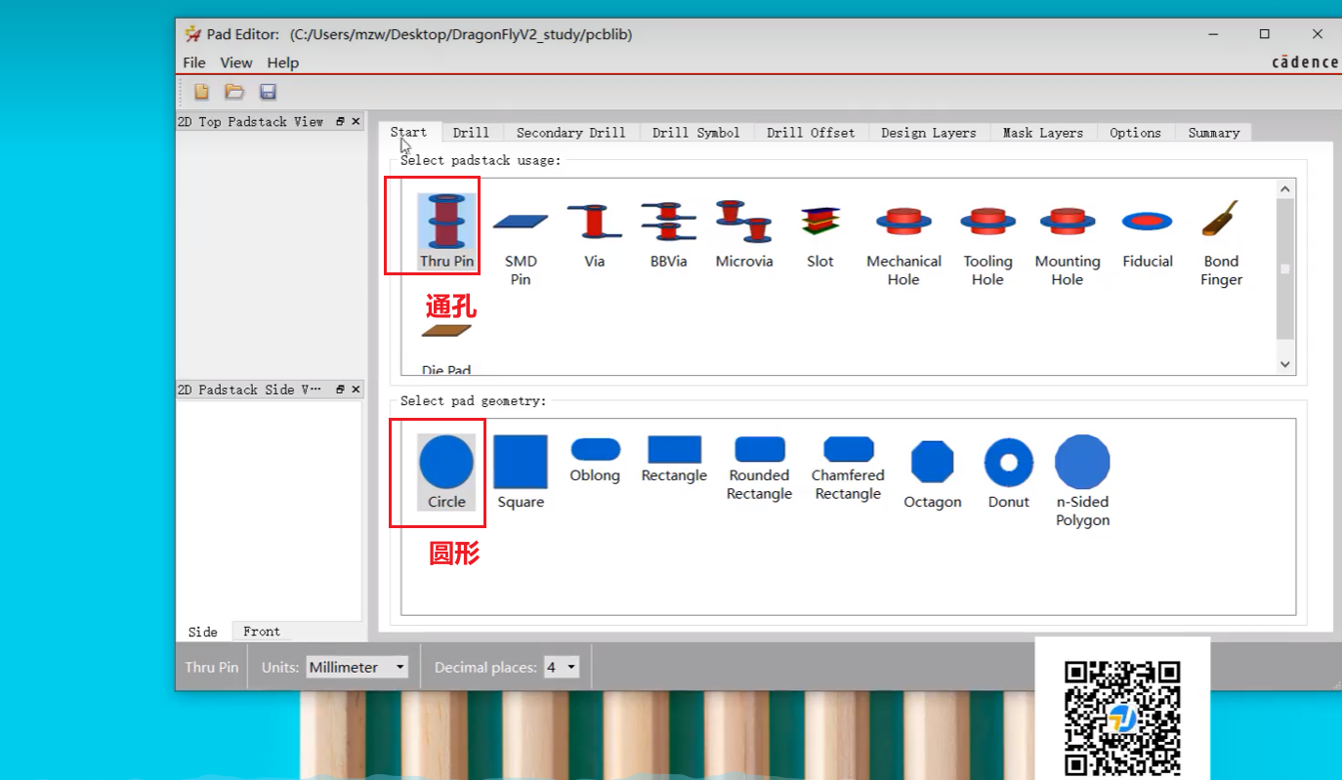Choose the Circle pad geometry

coord(446,472)
